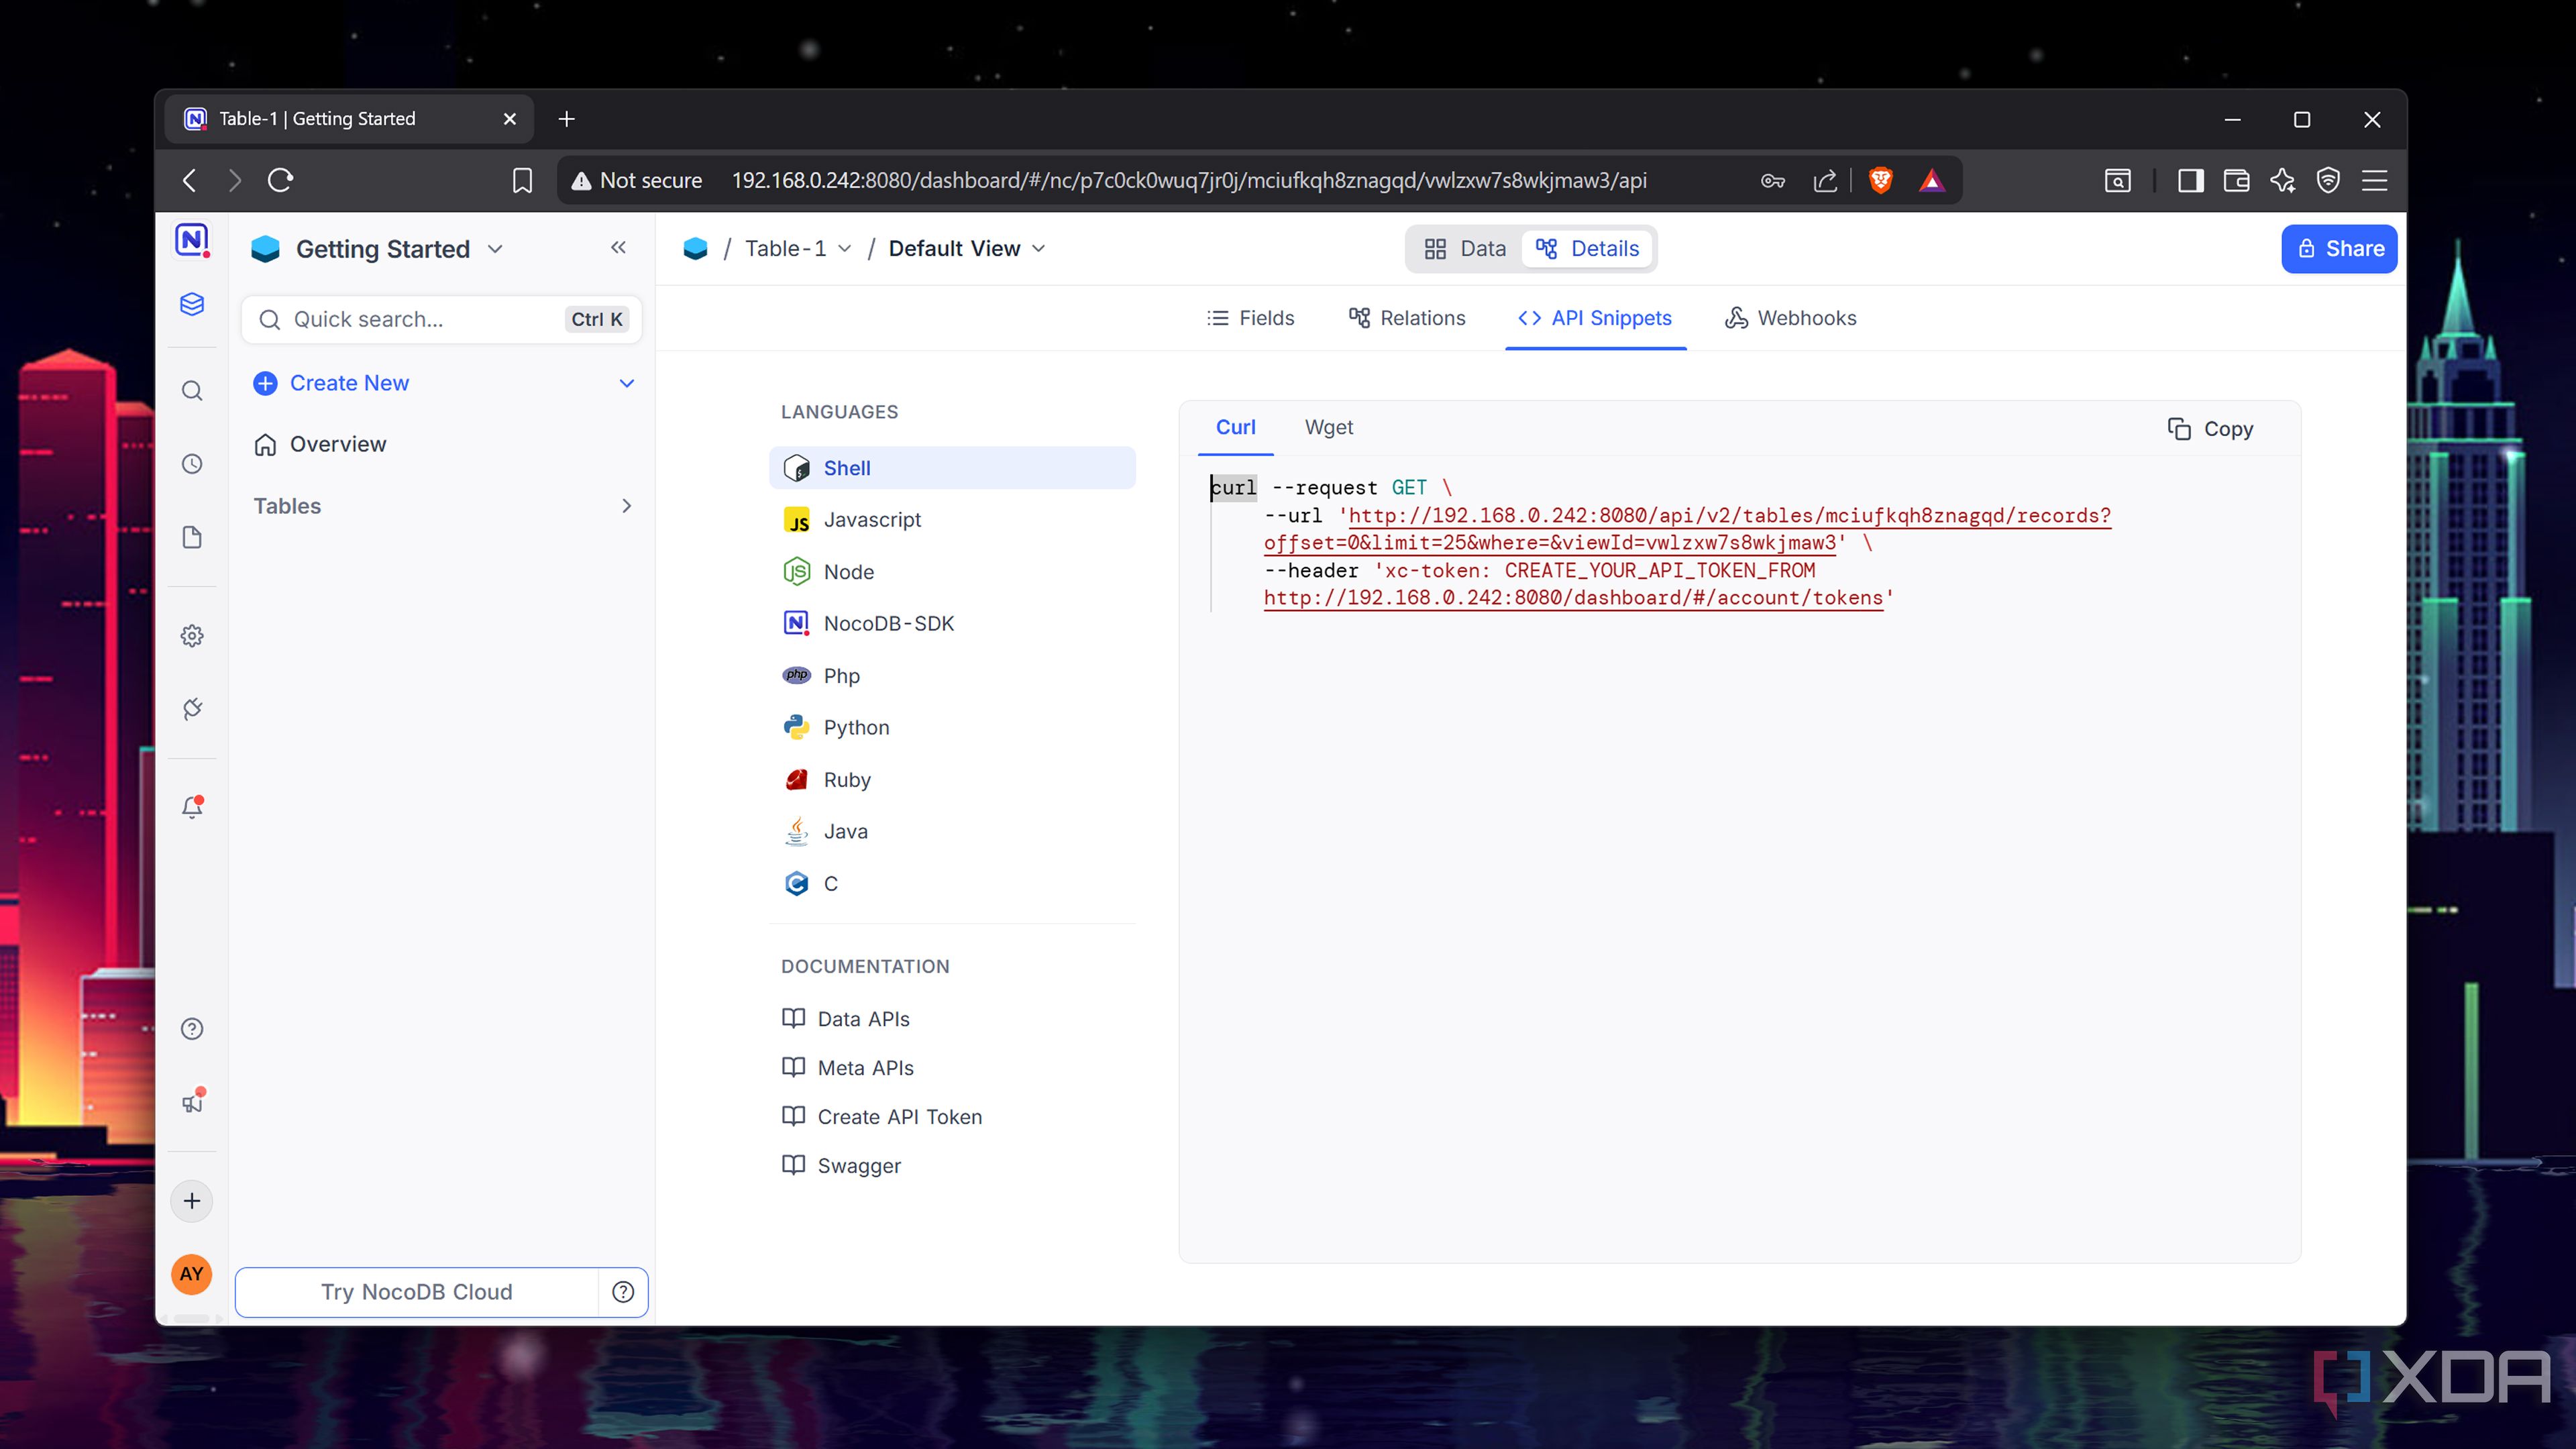Click the browser address bar URL
The height and width of the screenshot is (1449, 2576).
pyautogui.click(x=1189, y=180)
